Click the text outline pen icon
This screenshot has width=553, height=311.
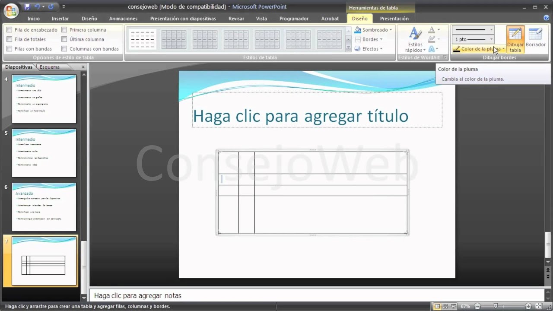tap(431, 39)
